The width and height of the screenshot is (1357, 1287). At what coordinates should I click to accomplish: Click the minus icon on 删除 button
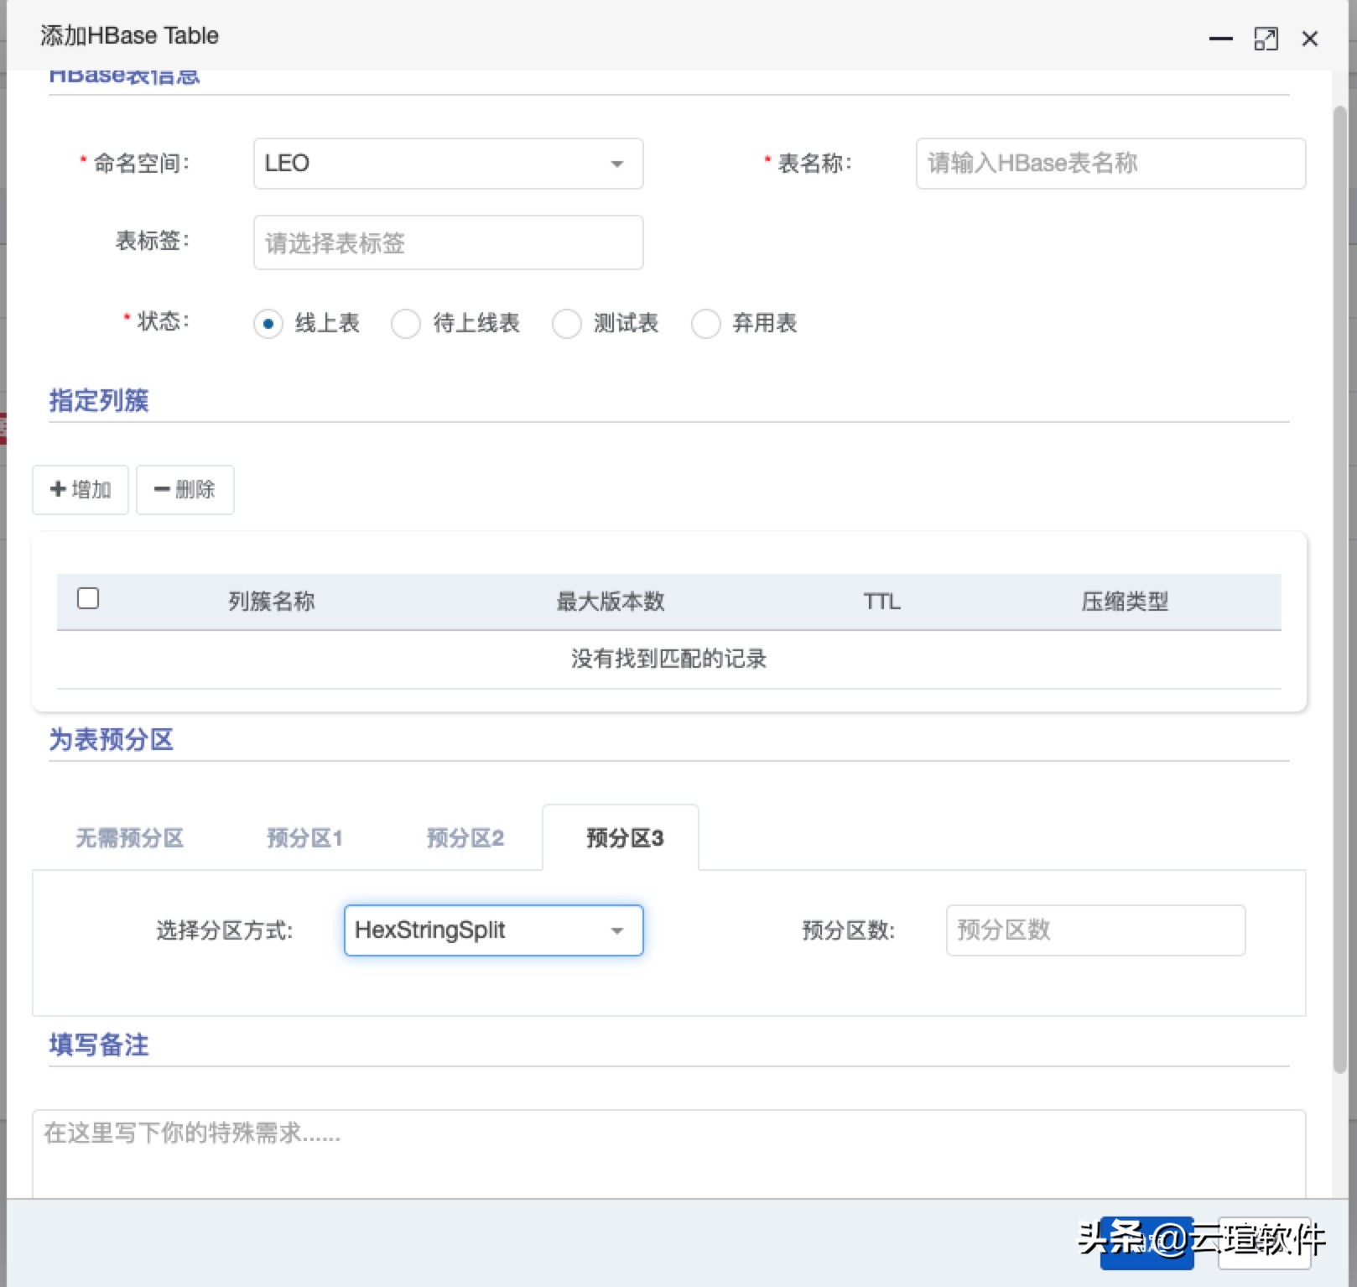(x=163, y=489)
